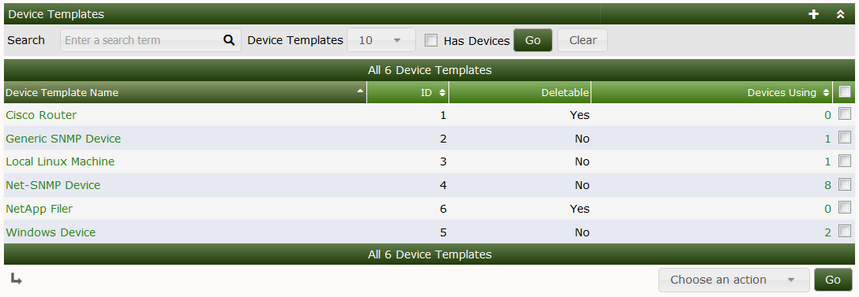859x297 pixels.
Task: Click the ID column header text
Action: pos(426,92)
